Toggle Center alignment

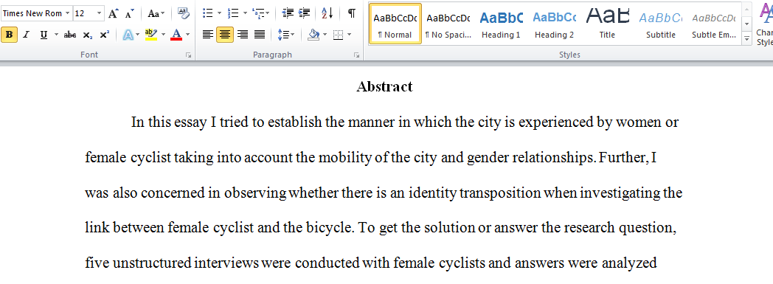pyautogui.click(x=225, y=35)
